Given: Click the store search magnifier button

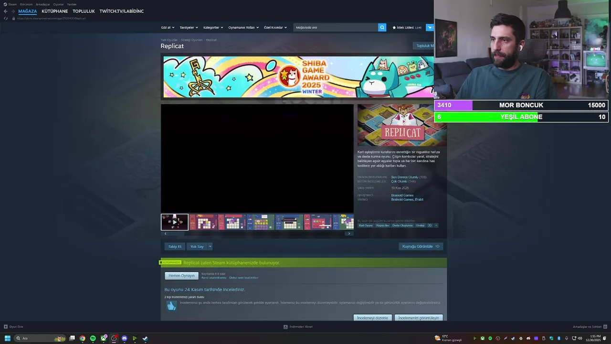Looking at the screenshot, I should pos(382,27).
